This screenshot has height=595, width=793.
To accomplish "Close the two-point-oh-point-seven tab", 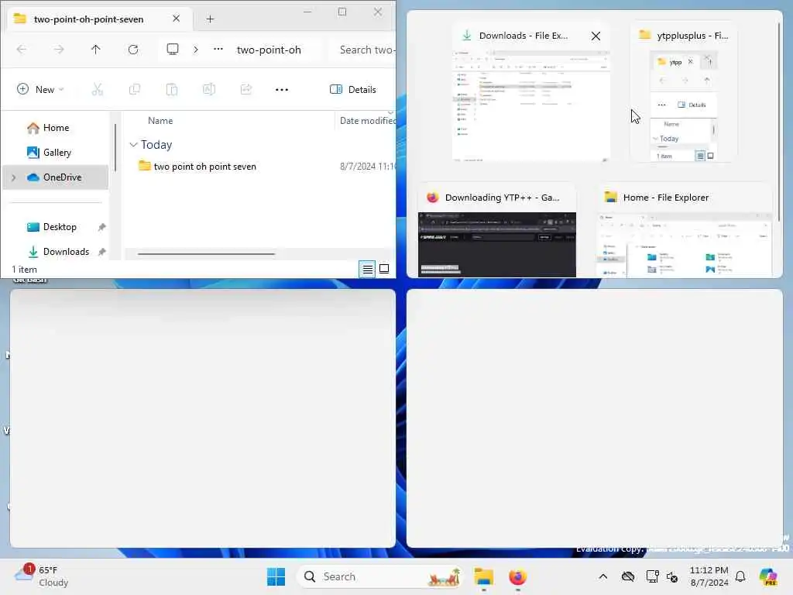I will [176, 19].
